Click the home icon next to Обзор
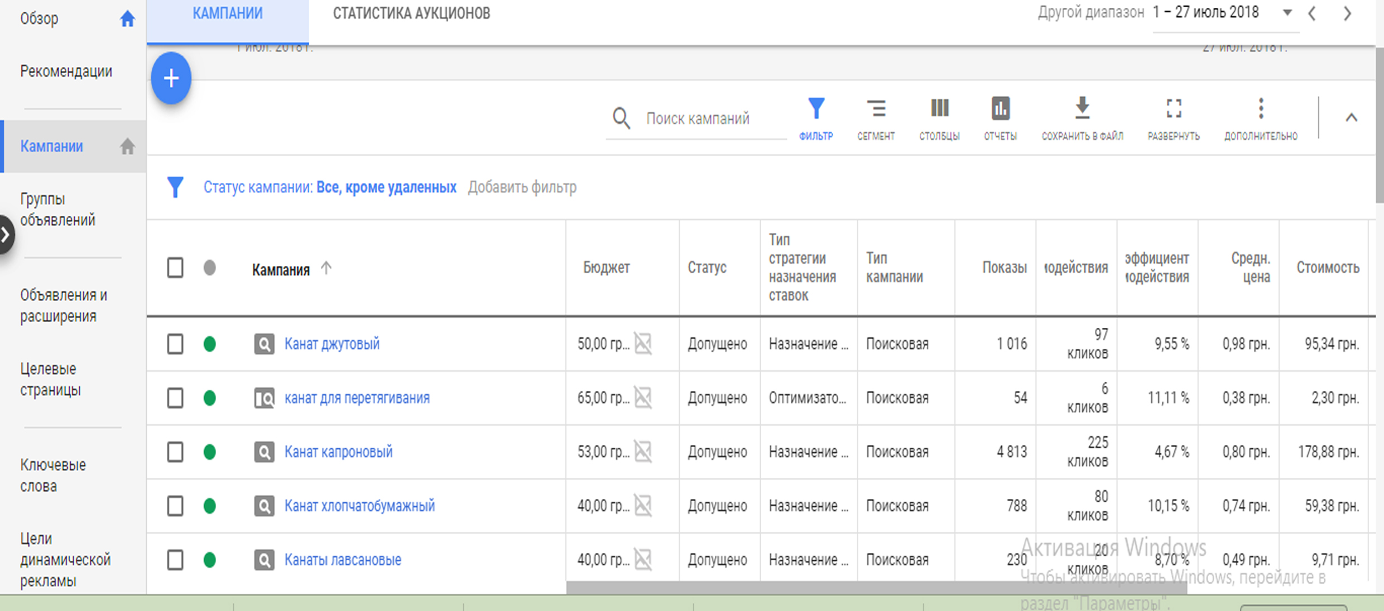 tap(127, 19)
